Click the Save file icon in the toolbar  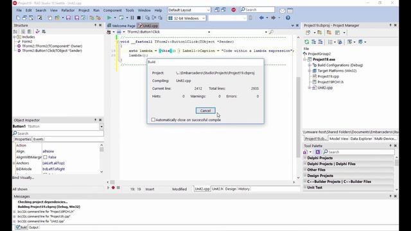[69, 18]
